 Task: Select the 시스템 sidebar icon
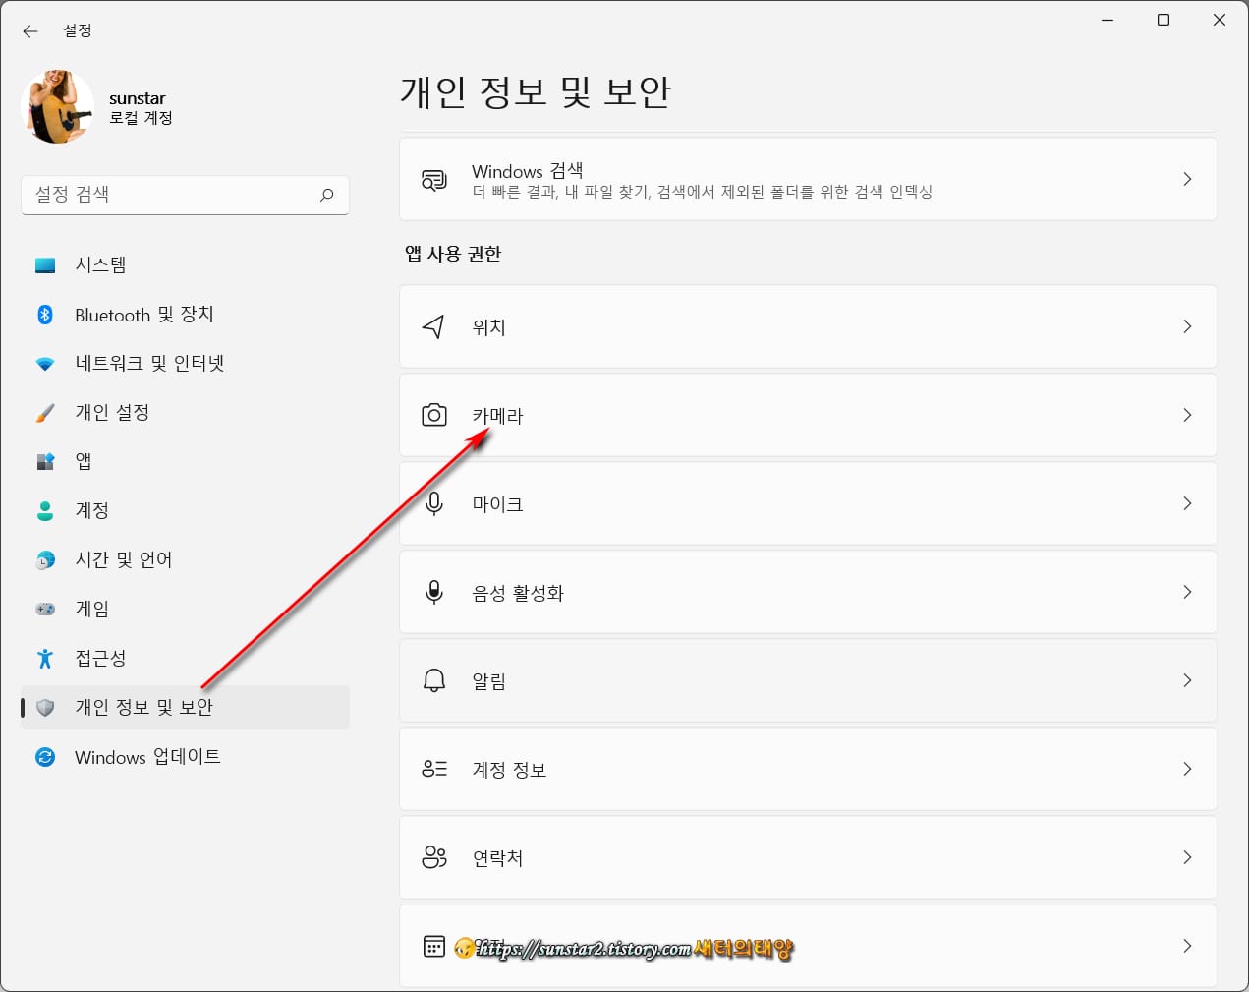click(x=45, y=264)
